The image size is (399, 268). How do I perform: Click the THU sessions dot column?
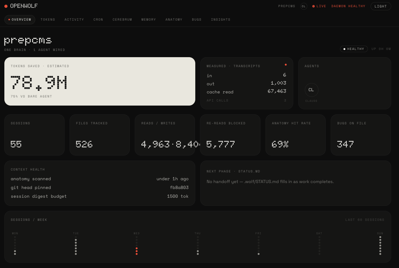point(197,246)
